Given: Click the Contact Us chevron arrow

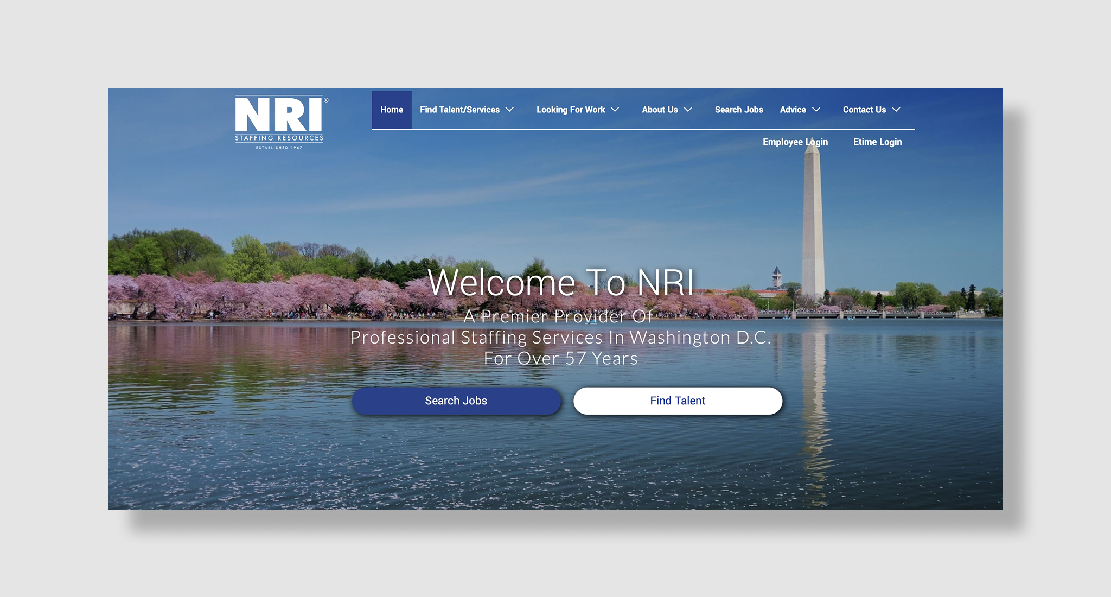Looking at the screenshot, I should click(x=896, y=110).
